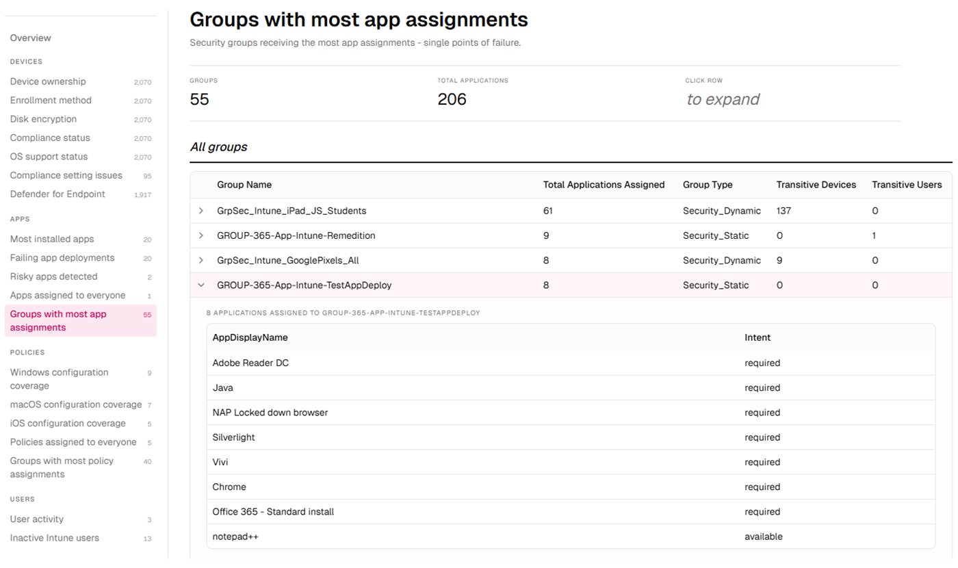Open macOS configuration coverage
The width and height of the screenshot is (958, 568).
tap(81, 404)
